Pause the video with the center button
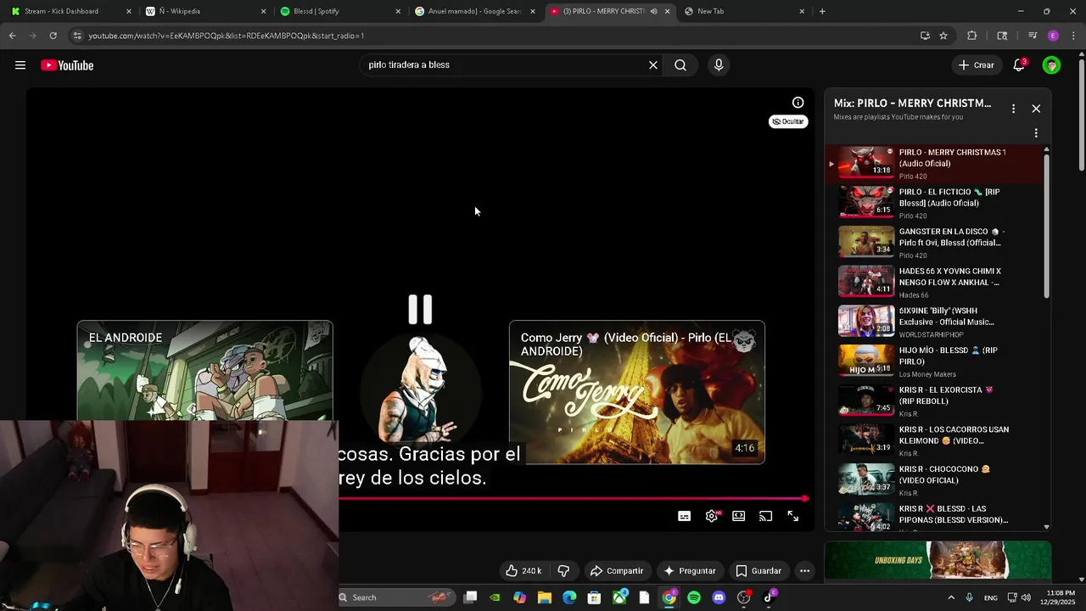1086x611 pixels. coord(420,310)
